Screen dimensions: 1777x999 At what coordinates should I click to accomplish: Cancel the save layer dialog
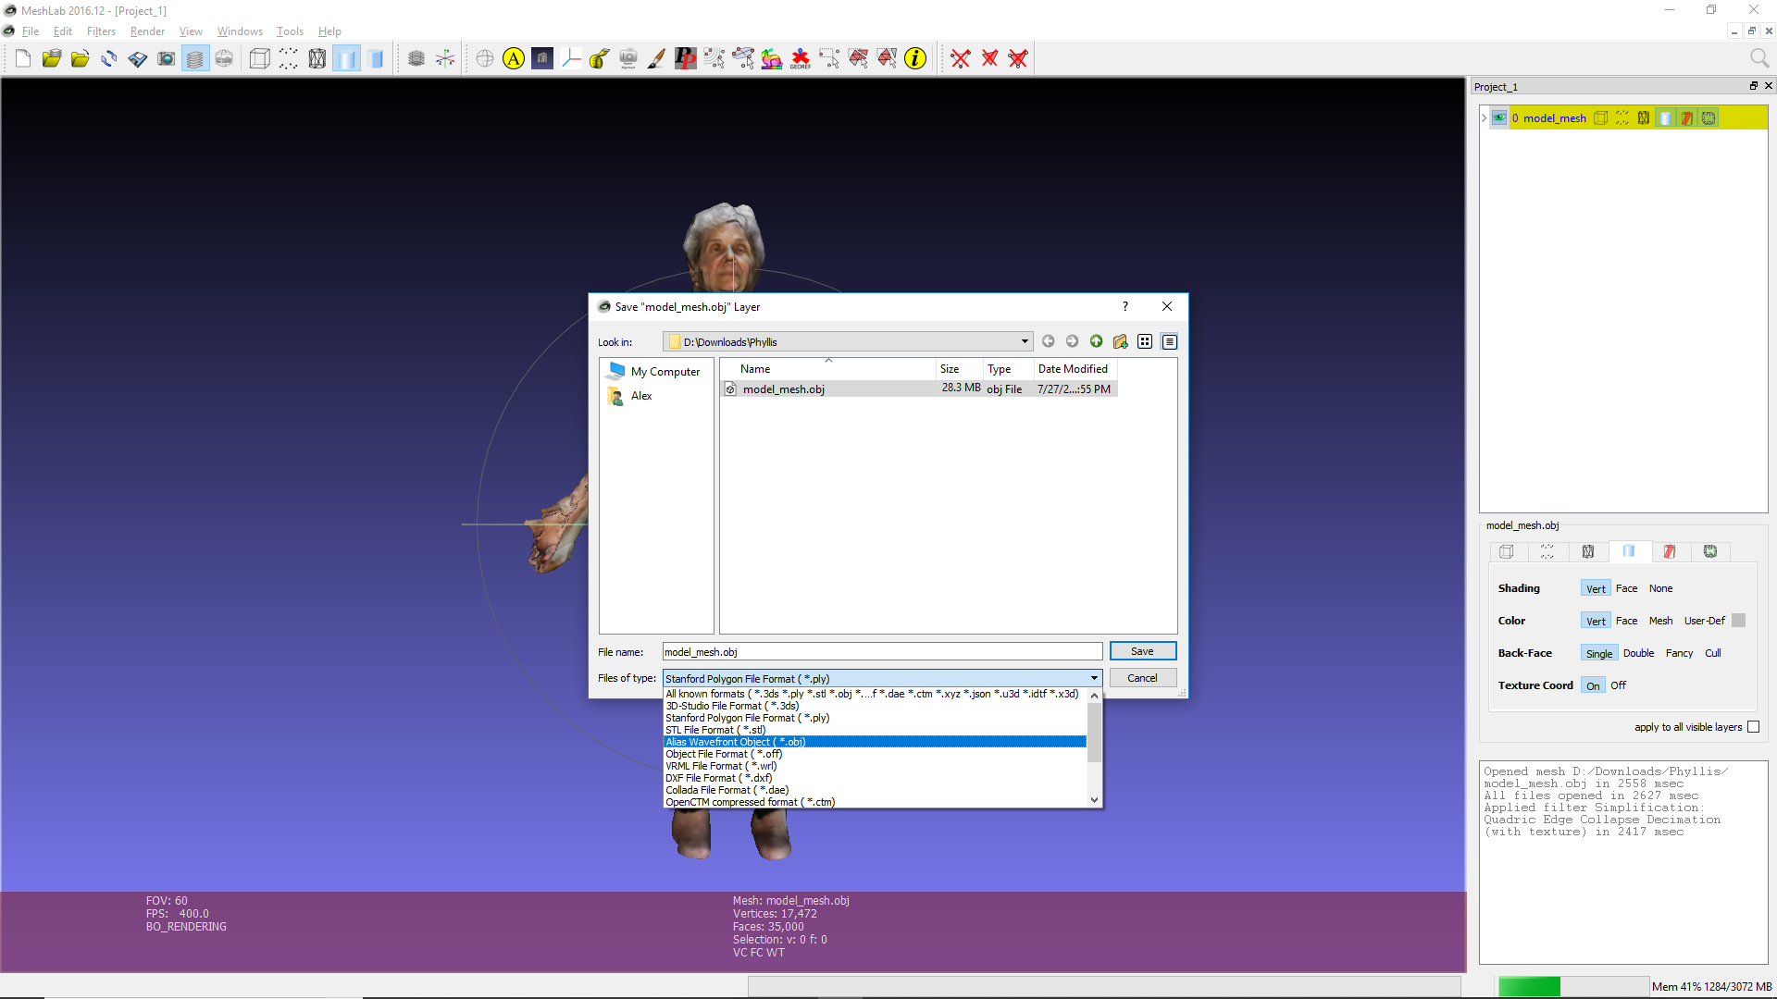pos(1142,677)
